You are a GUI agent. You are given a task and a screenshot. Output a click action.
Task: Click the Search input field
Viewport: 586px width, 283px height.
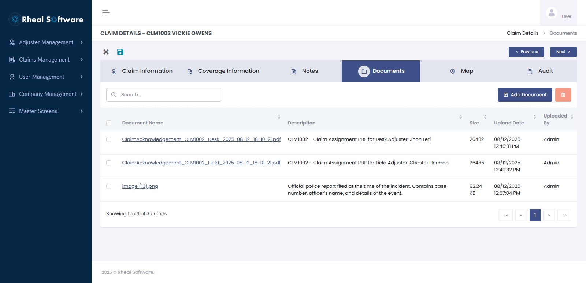(x=164, y=95)
